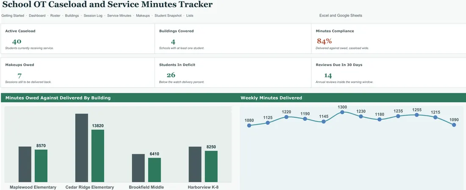Select Brookfield Middle owed gray bar

[x=139, y=168]
